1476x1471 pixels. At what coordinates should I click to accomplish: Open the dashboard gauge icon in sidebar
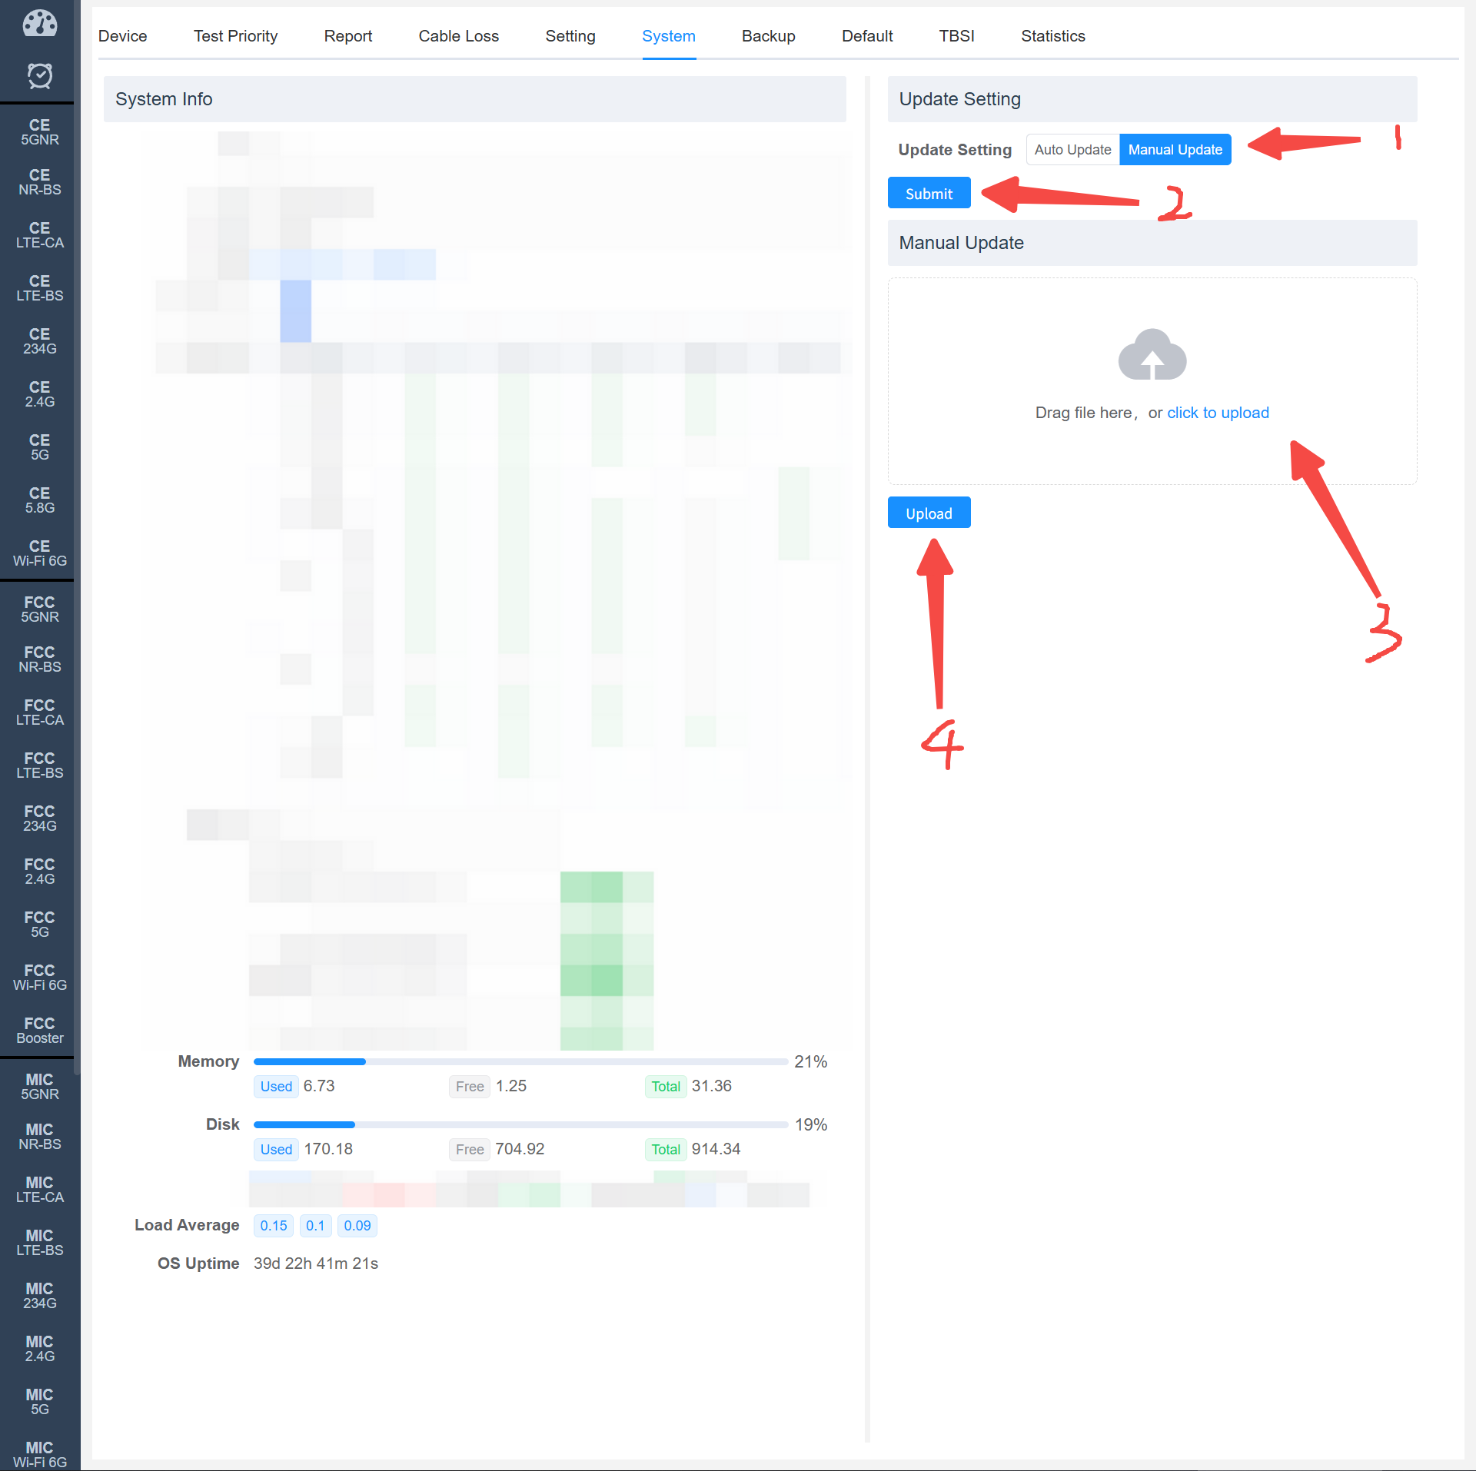coord(39,24)
